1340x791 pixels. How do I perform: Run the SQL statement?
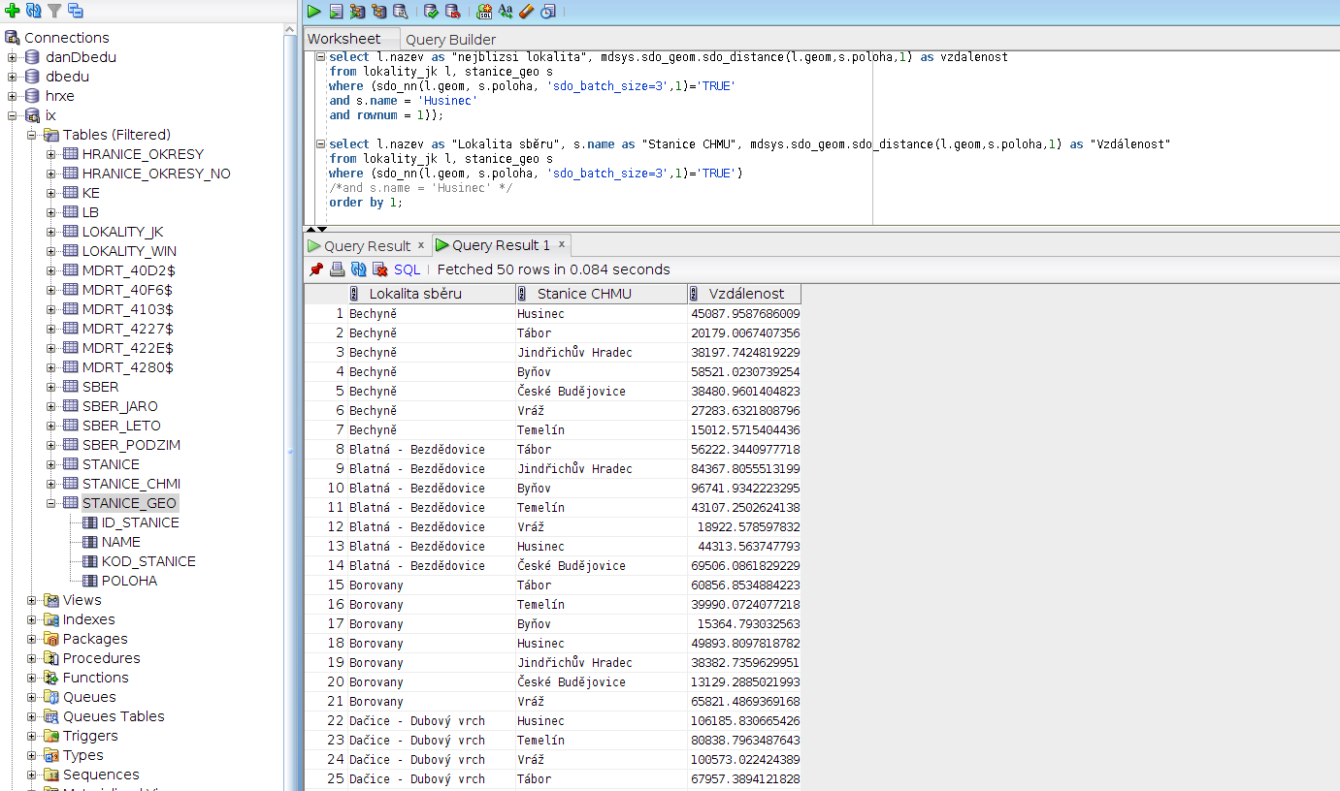pyautogui.click(x=314, y=12)
